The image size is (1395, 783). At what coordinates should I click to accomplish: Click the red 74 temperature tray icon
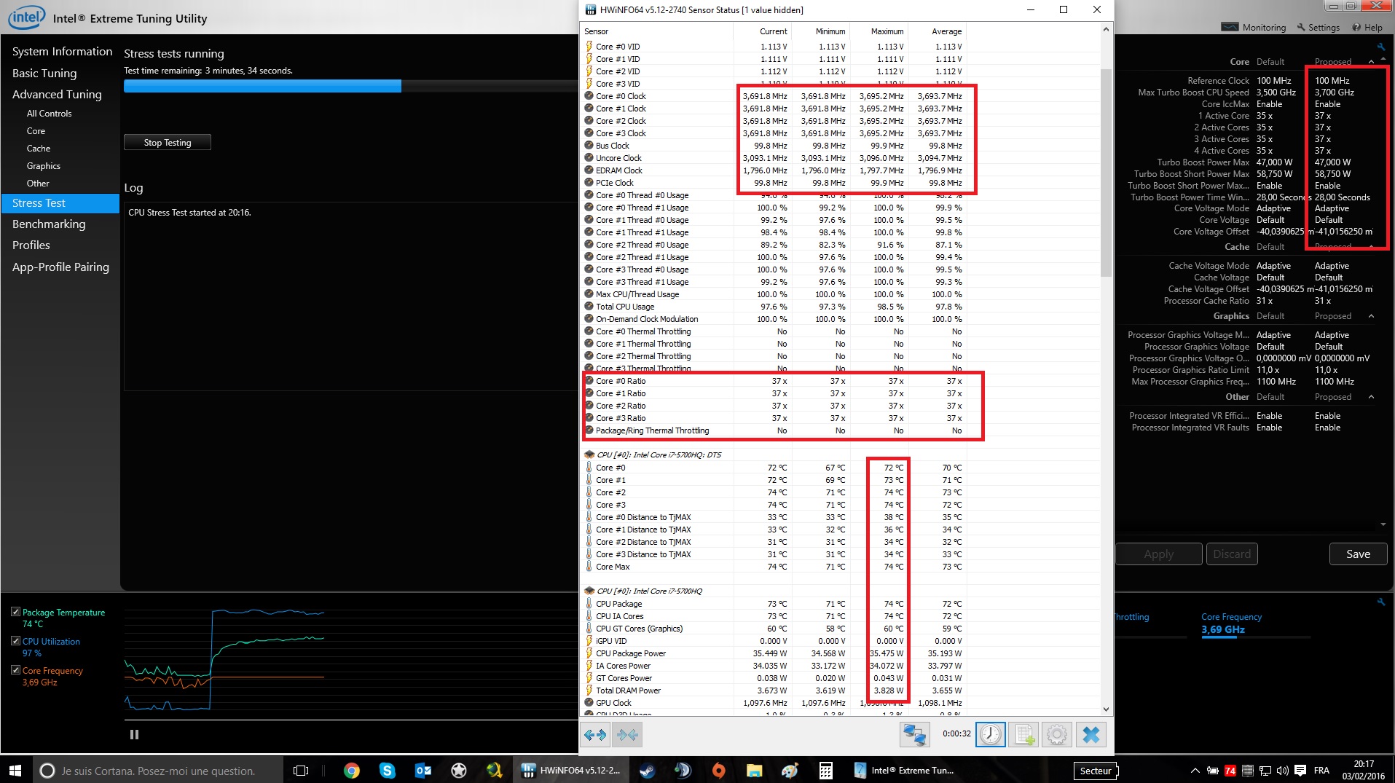tap(1230, 771)
